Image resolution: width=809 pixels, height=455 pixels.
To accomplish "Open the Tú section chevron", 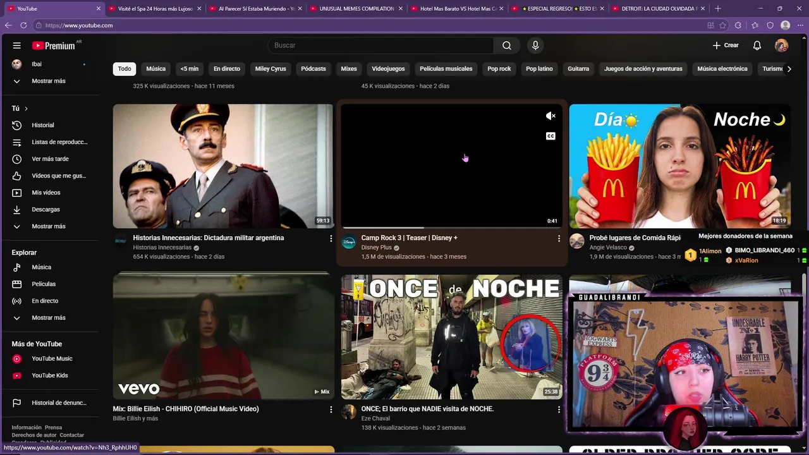I will click(26, 109).
